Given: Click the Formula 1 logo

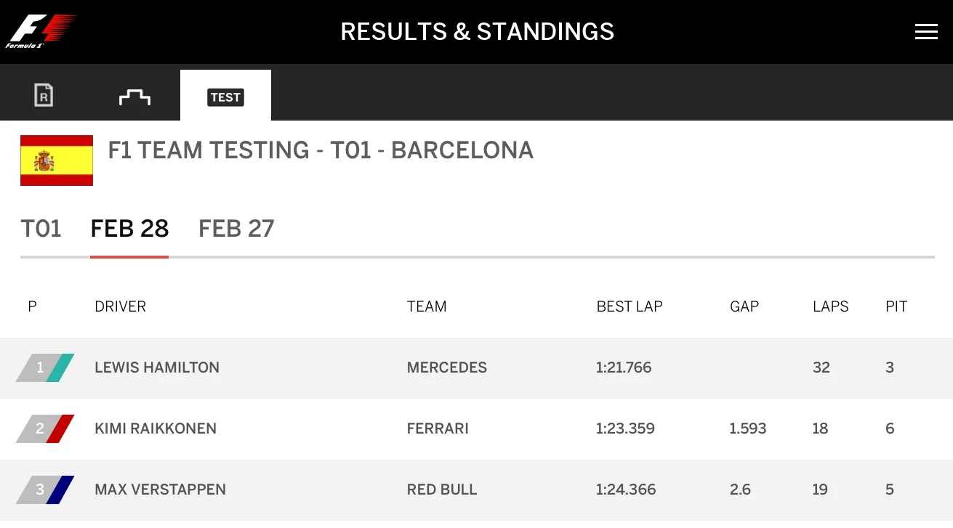Looking at the screenshot, I should [41, 31].
